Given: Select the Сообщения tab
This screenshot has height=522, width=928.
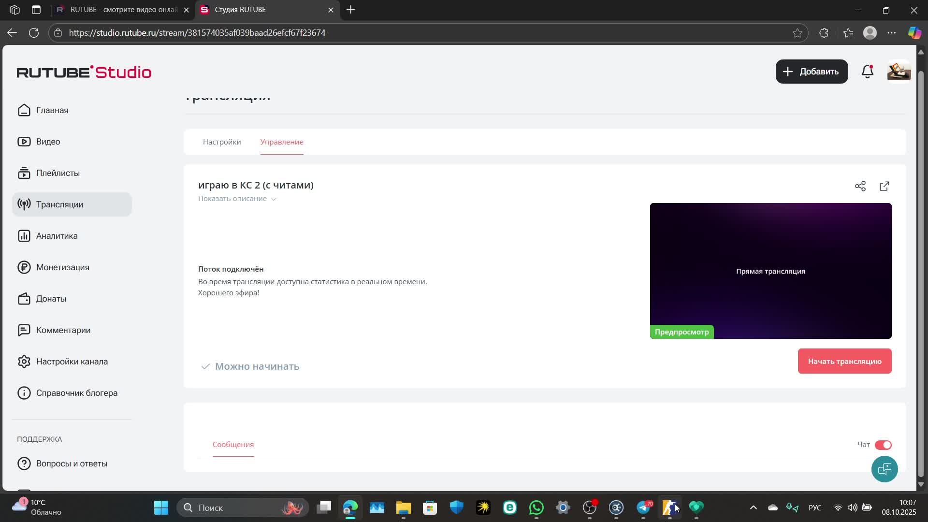Looking at the screenshot, I should click(233, 445).
